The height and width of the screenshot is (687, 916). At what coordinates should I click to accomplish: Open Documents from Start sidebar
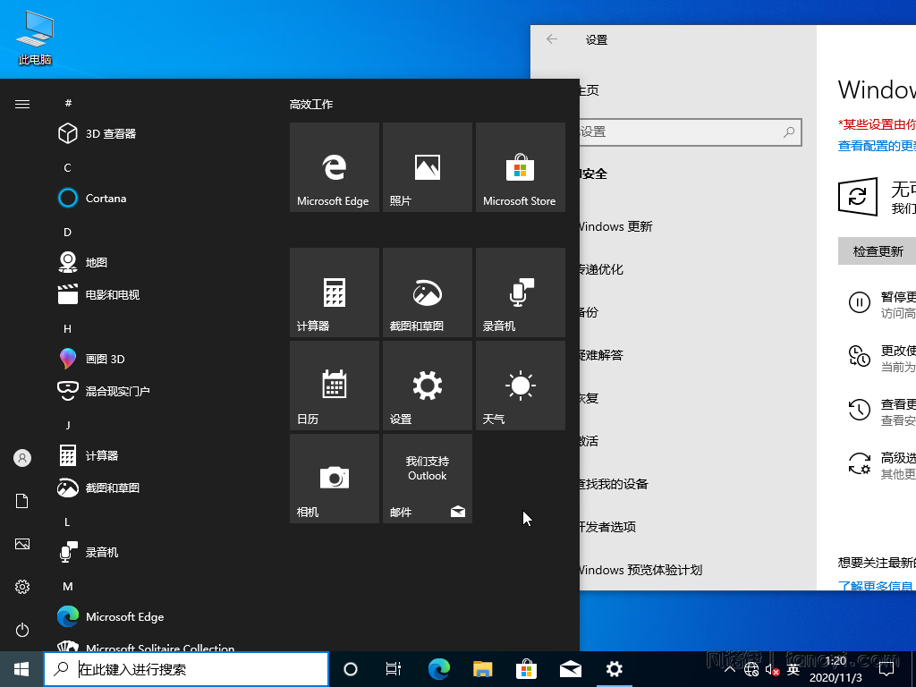pos(22,501)
